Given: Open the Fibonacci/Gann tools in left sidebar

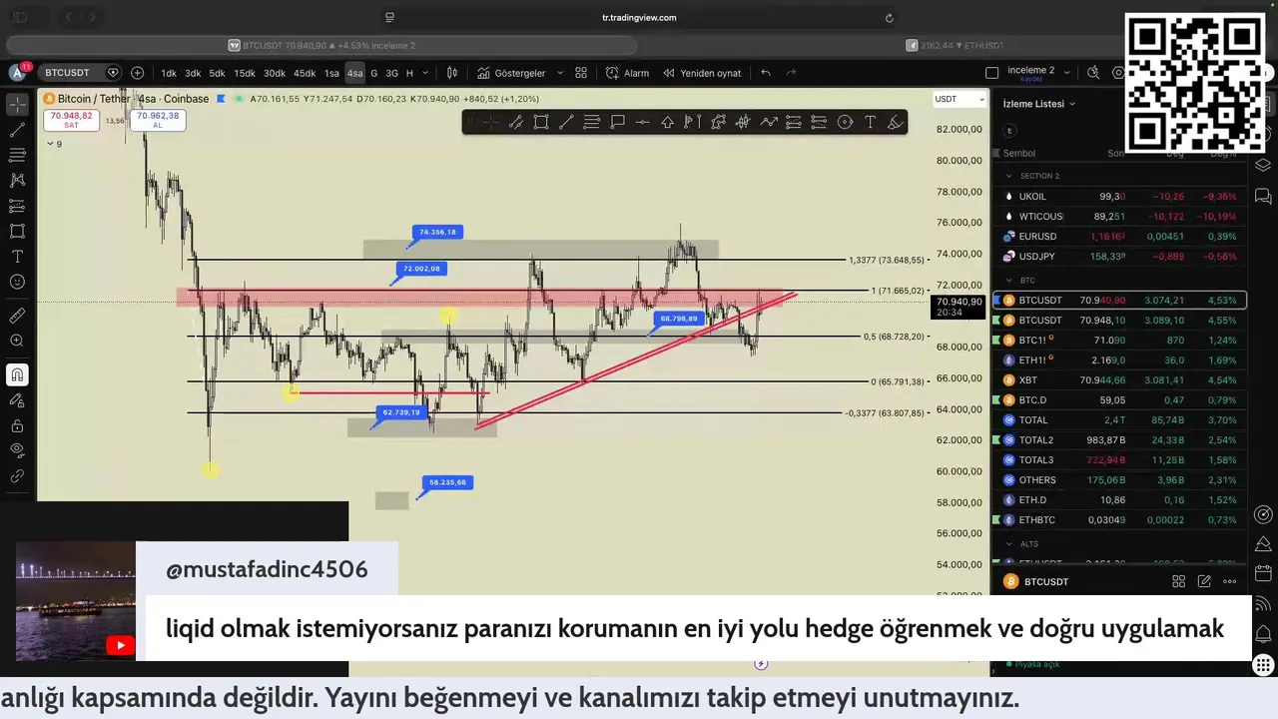Looking at the screenshot, I should pos(17,155).
